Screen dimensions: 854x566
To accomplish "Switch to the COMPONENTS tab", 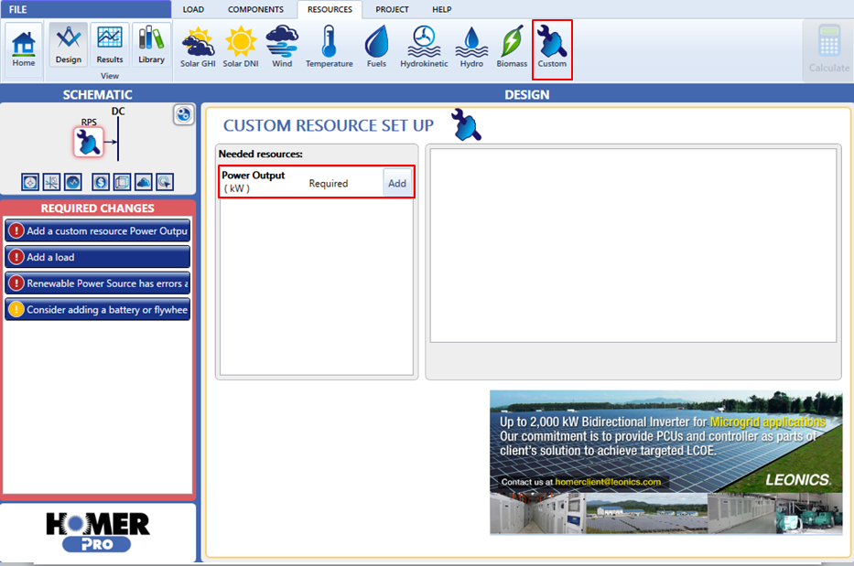I will (x=255, y=9).
